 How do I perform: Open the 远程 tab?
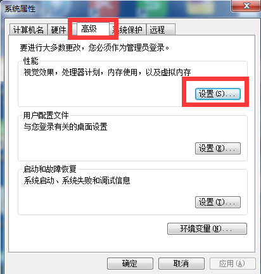click(x=161, y=30)
